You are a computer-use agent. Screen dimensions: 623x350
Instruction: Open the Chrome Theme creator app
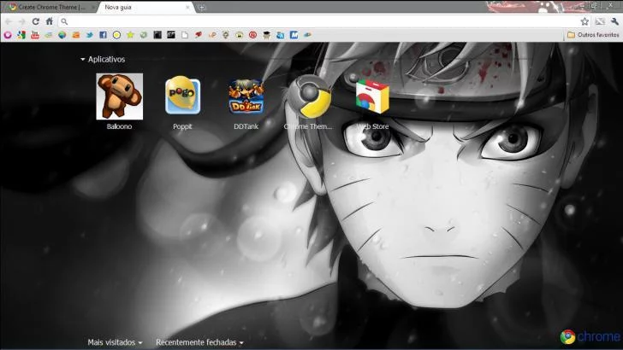point(309,96)
